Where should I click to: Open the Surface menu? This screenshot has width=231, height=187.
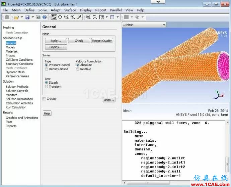[x=70, y=10]
